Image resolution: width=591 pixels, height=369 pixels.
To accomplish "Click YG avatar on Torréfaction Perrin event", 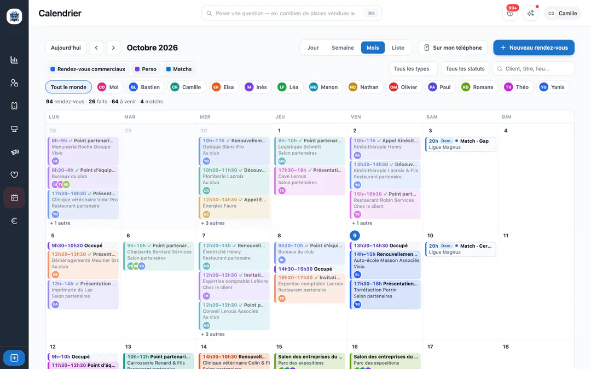I will [x=357, y=304].
